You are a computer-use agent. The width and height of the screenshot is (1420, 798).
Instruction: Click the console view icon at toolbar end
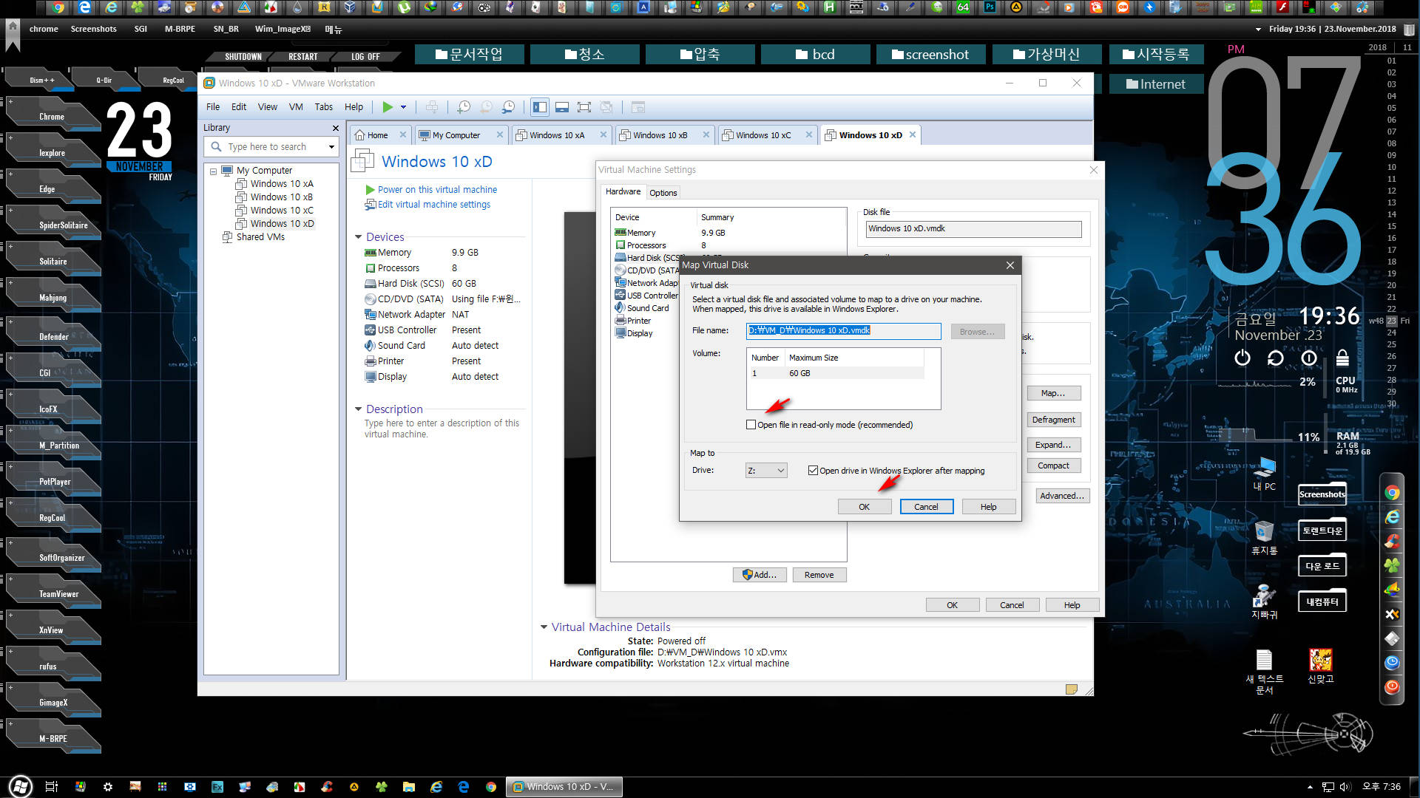pyautogui.click(x=638, y=107)
